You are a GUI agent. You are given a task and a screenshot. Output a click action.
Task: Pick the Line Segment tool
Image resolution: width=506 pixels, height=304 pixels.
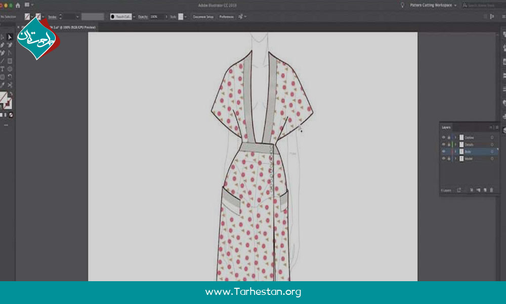[x=2, y=61]
